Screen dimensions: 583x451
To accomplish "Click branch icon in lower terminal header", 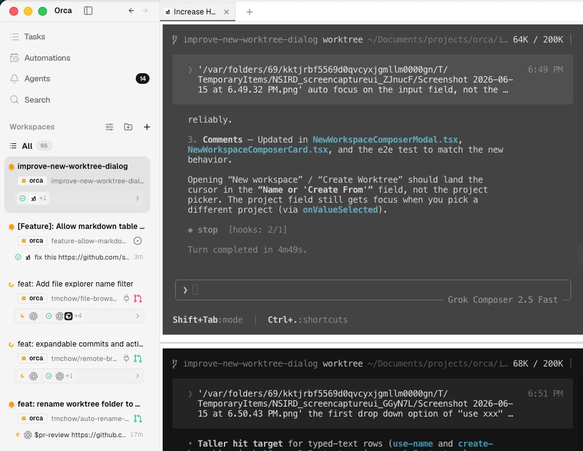I will (x=175, y=363).
